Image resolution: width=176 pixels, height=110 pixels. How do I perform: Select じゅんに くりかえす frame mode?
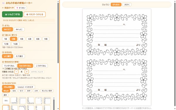coord(25,87)
